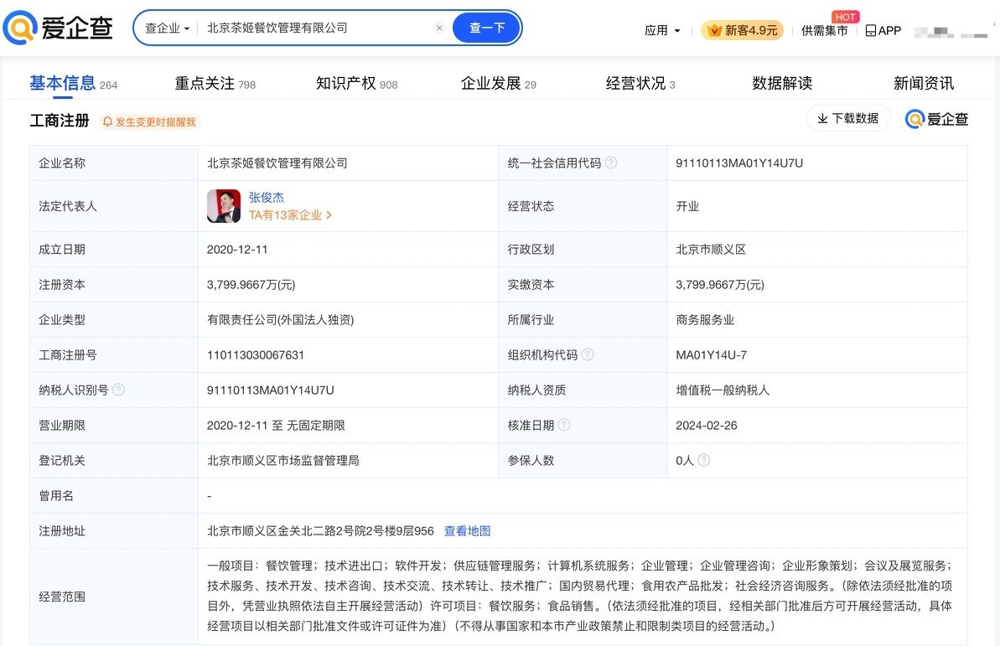The width and height of the screenshot is (1000, 646).
Task: Click the legal representative 张俊杰 name link
Action: [x=267, y=197]
